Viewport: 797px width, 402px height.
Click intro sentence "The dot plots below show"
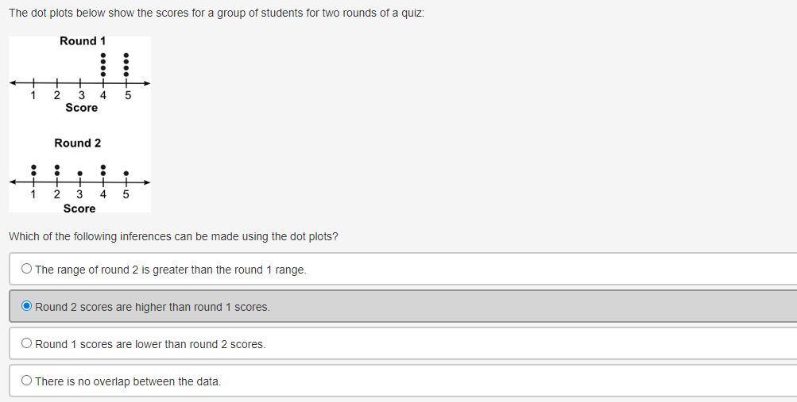tap(216, 13)
